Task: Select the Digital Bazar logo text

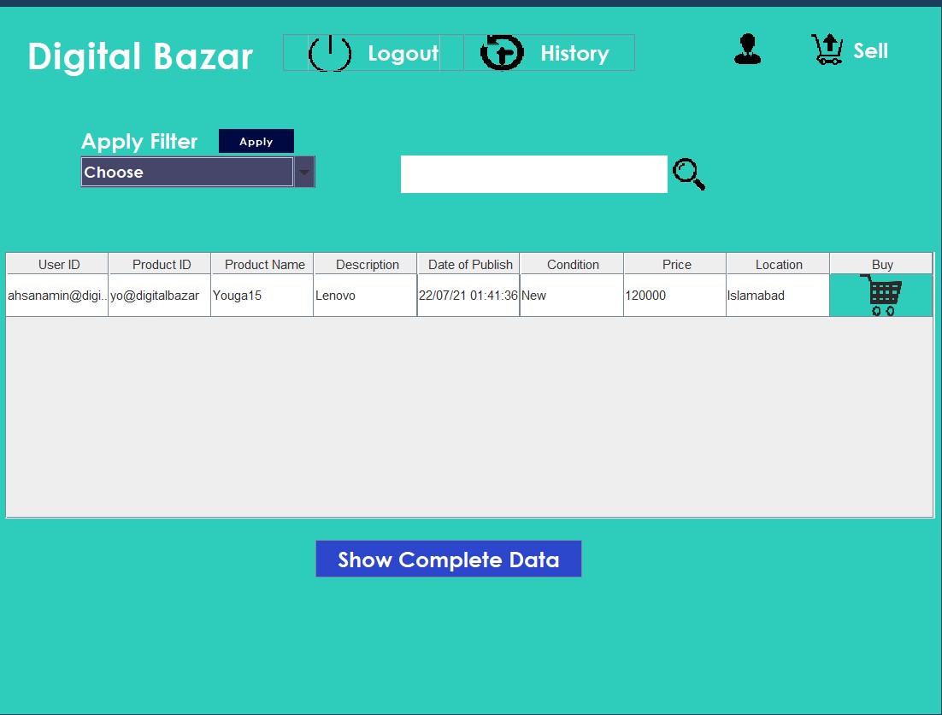Action: 140,56
